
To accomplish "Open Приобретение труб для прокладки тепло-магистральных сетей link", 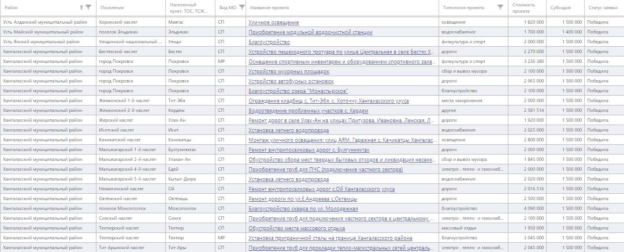I will click(x=342, y=248).
